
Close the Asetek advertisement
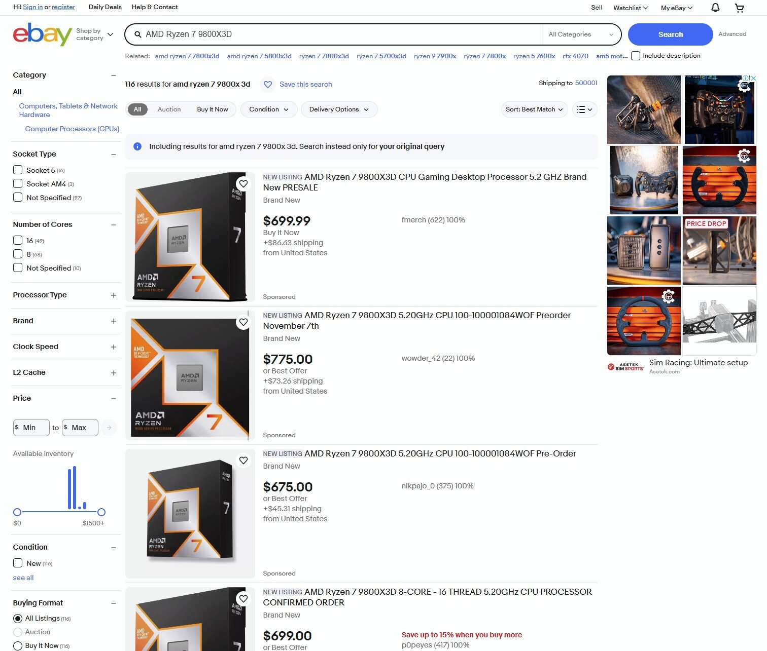tap(753, 78)
